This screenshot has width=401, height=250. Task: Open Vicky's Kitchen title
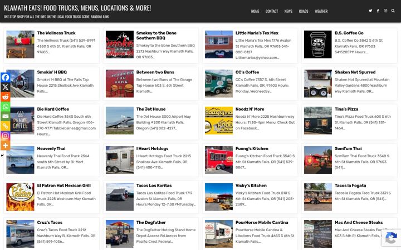pos(251,186)
